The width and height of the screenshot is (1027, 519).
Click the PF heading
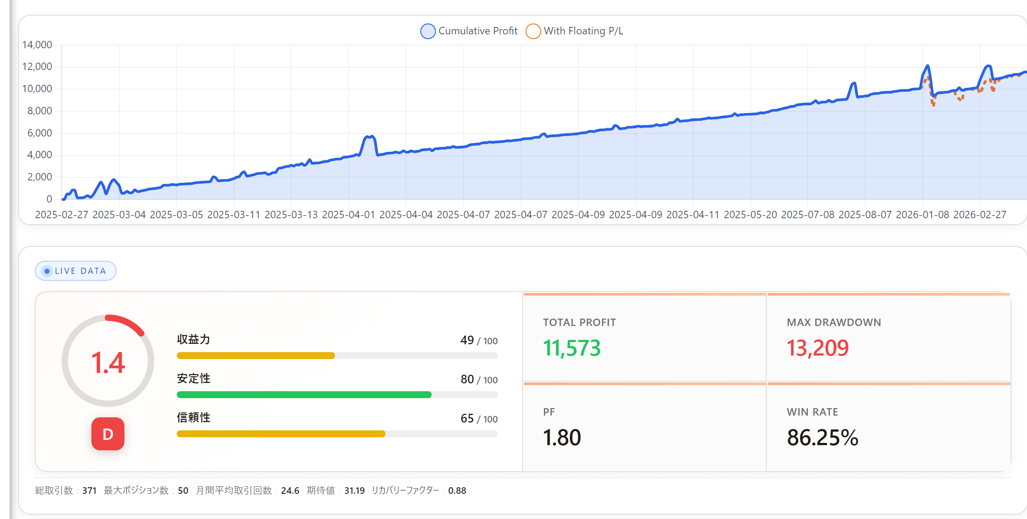click(x=549, y=412)
